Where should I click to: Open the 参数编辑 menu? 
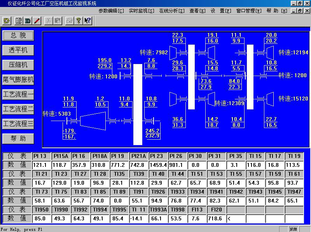click(x=111, y=11)
